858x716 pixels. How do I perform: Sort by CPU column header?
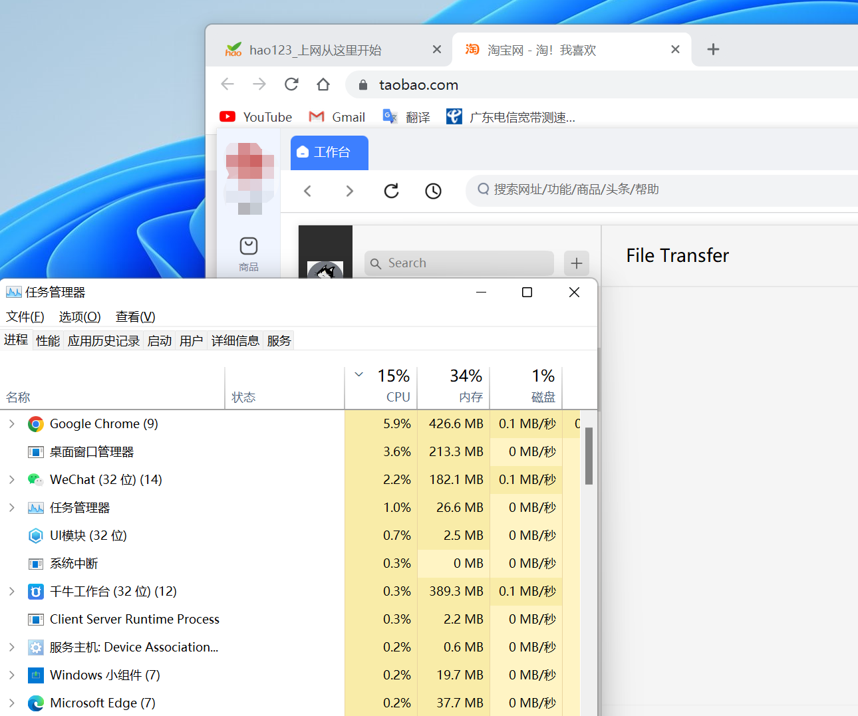point(381,386)
